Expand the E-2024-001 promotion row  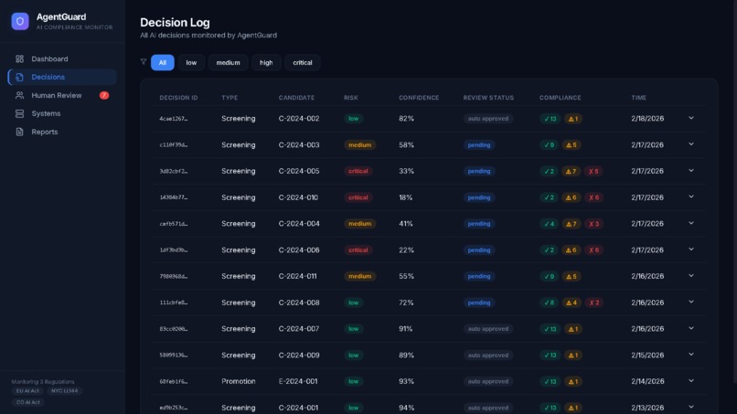point(691,381)
